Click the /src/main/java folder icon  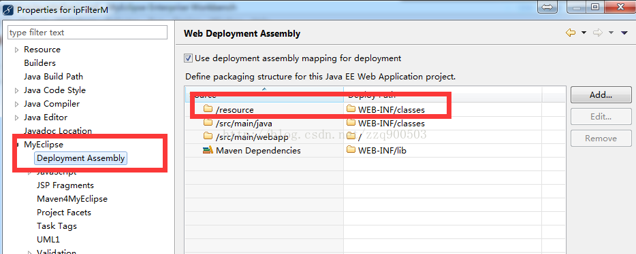tap(208, 123)
